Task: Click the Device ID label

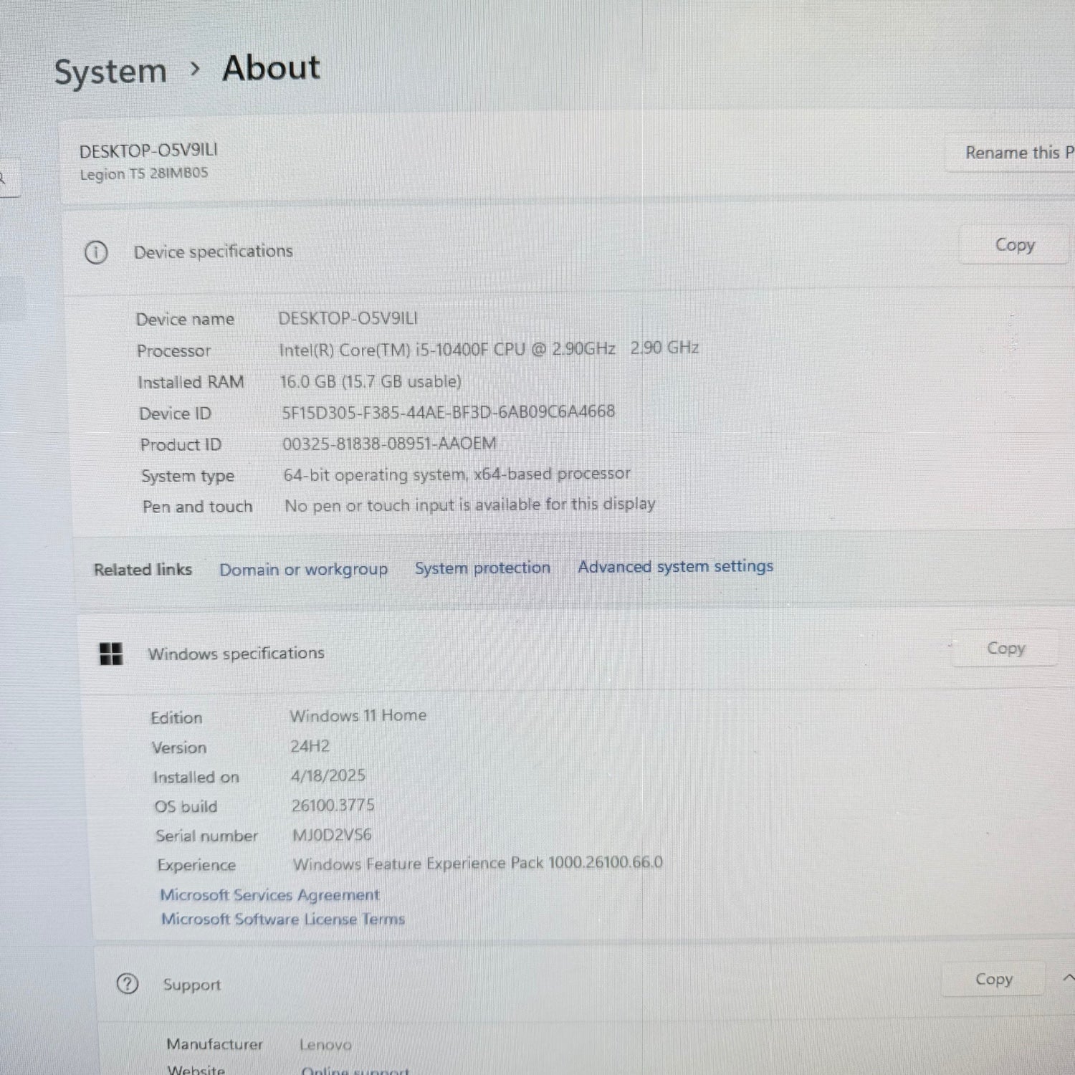Action: point(175,414)
